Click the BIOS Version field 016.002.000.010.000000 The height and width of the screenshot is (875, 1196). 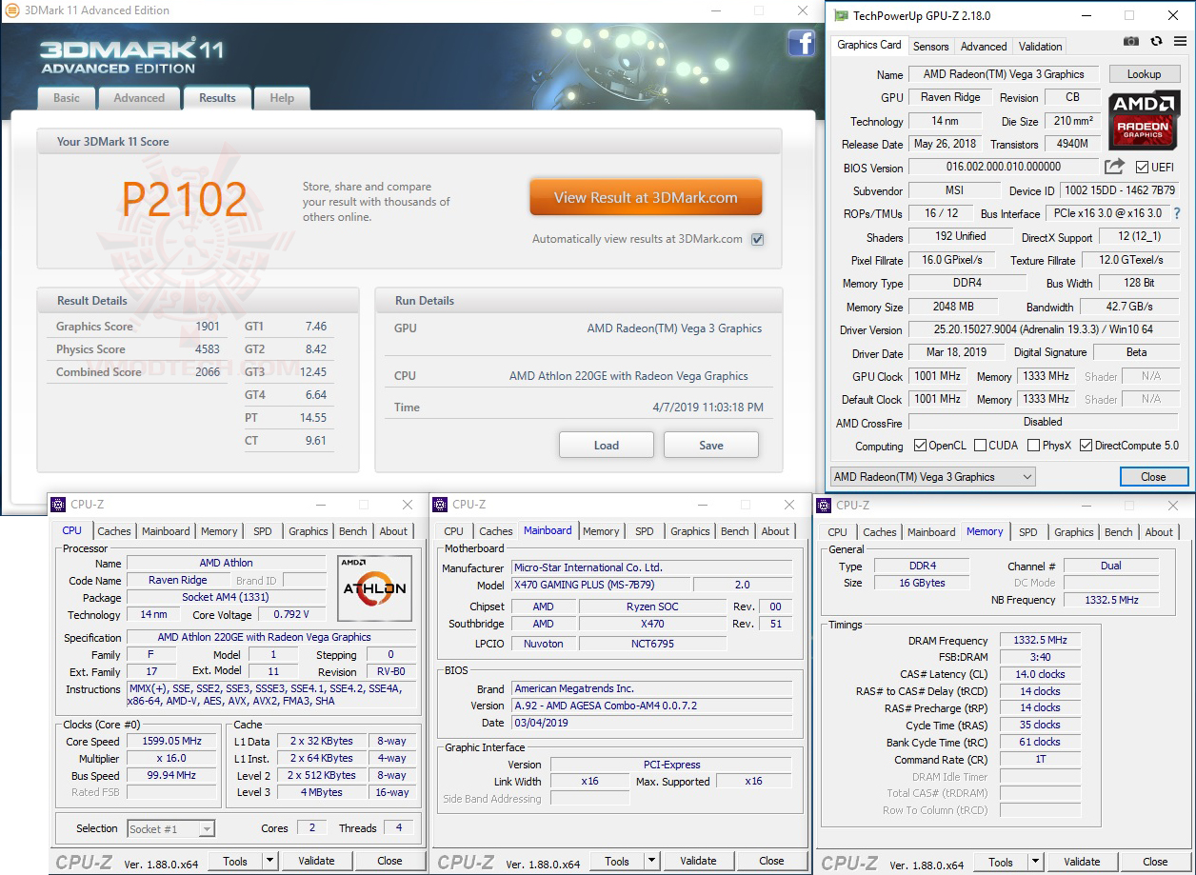click(1004, 168)
